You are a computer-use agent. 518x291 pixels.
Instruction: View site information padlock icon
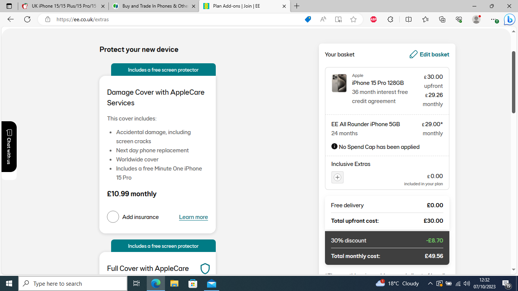[x=48, y=19]
